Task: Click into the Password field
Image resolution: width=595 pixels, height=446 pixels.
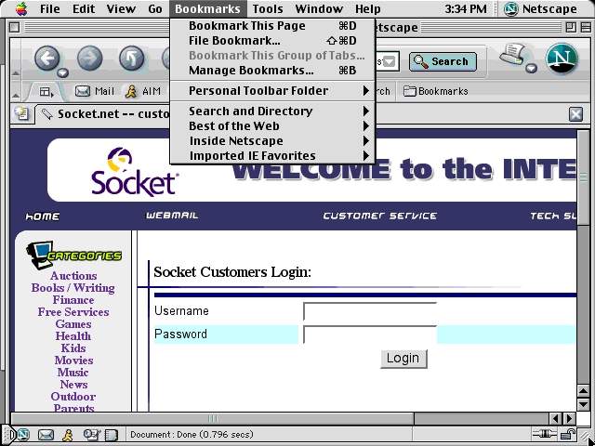Action: pos(370,334)
